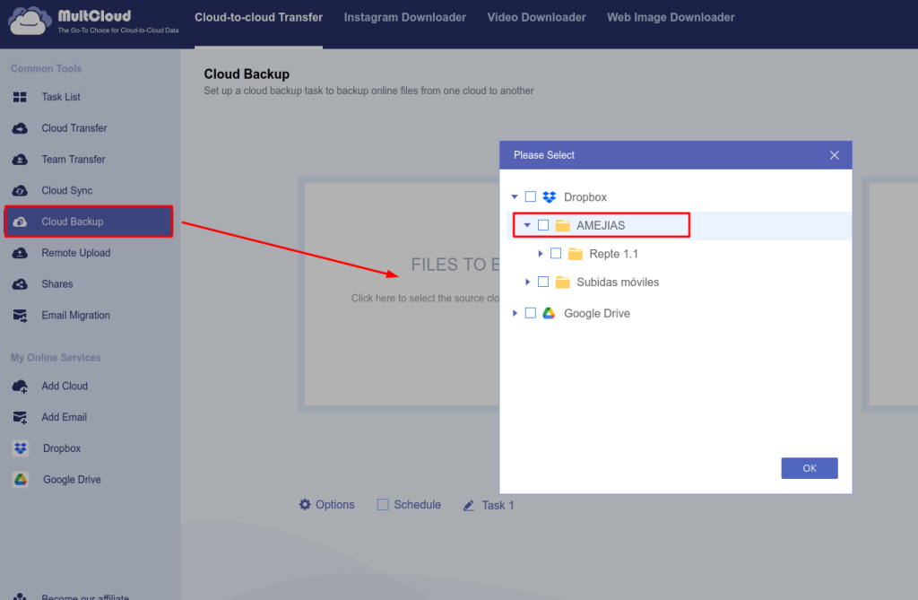Open Remote Upload via its icon

[20, 253]
